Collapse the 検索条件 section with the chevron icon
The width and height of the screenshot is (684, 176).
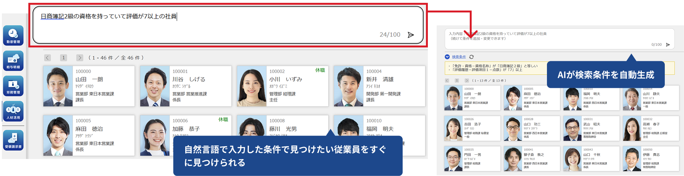447,57
